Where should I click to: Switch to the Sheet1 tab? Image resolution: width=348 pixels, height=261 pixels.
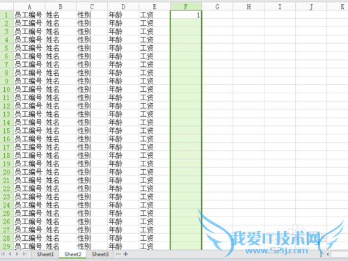click(45, 254)
